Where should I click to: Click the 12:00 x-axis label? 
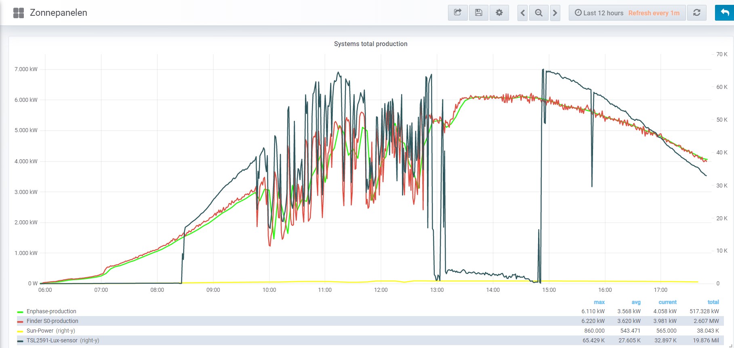click(381, 290)
